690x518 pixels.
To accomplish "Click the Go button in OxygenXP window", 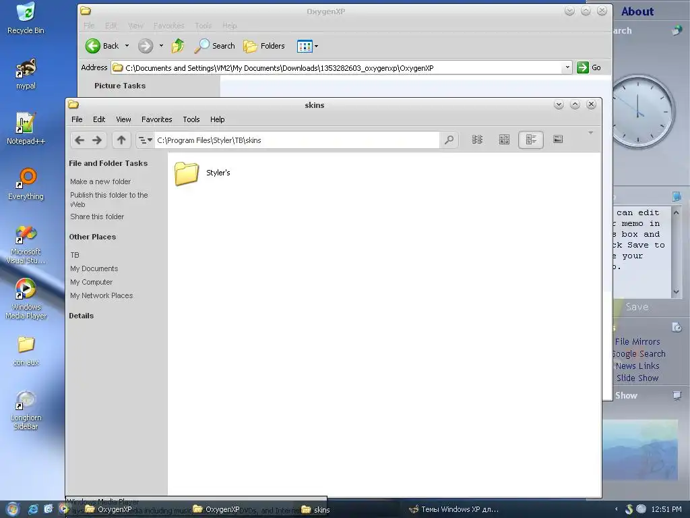I will pos(589,67).
